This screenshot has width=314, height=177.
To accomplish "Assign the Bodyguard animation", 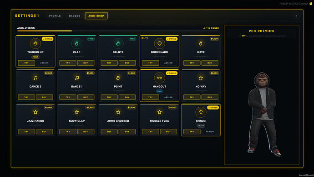I will click(x=168, y=63).
